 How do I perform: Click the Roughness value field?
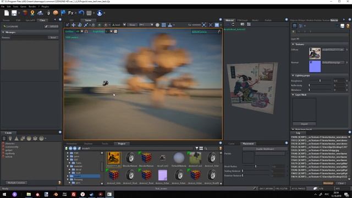pos(339,81)
